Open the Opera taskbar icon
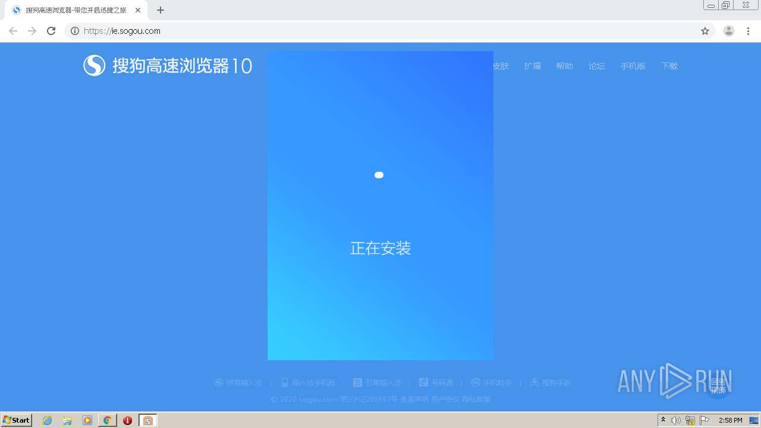Viewport: 761px width, 428px height. tap(127, 420)
